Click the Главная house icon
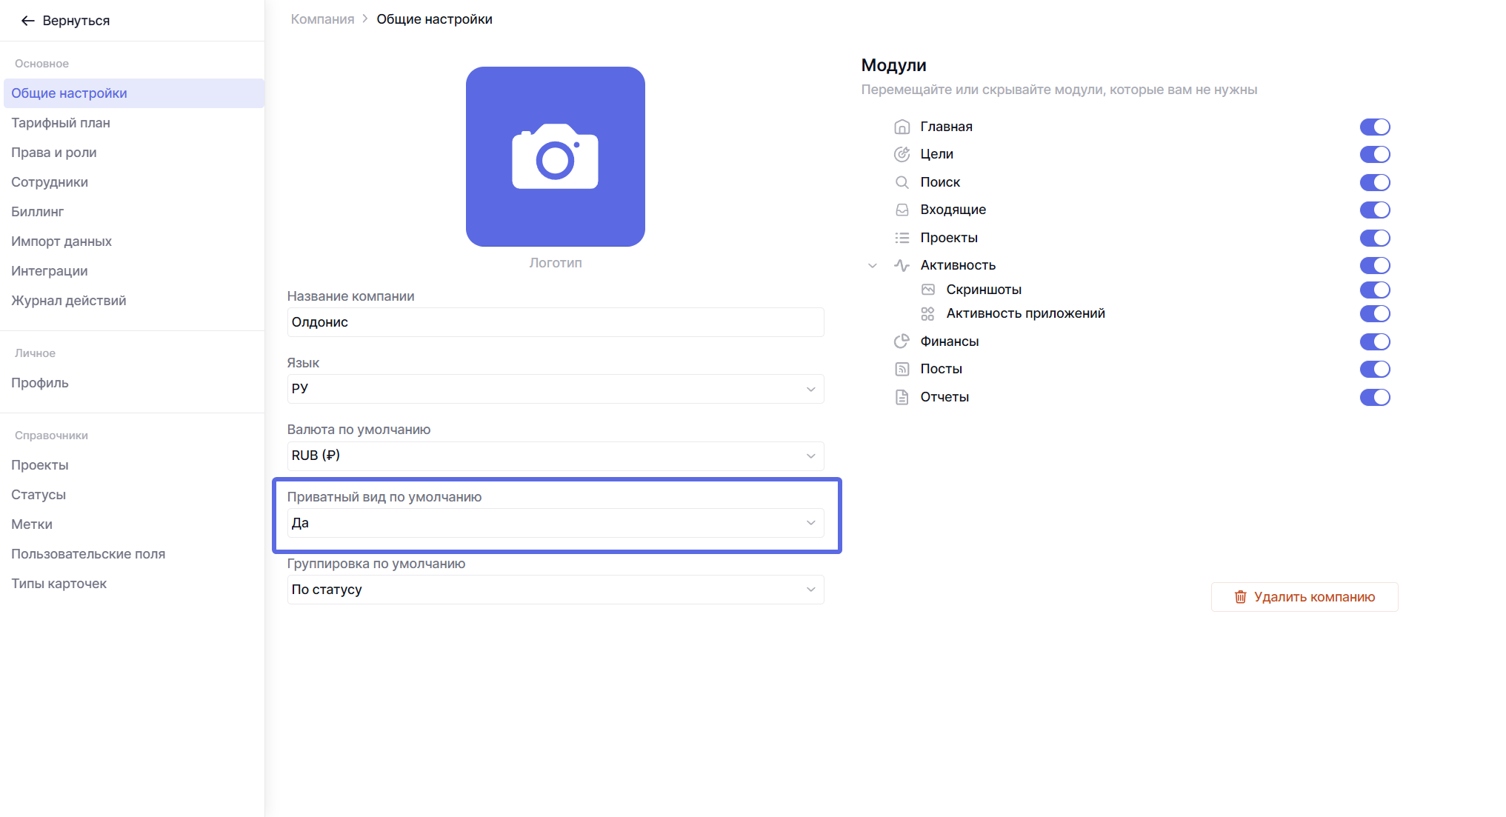 [x=902, y=127]
